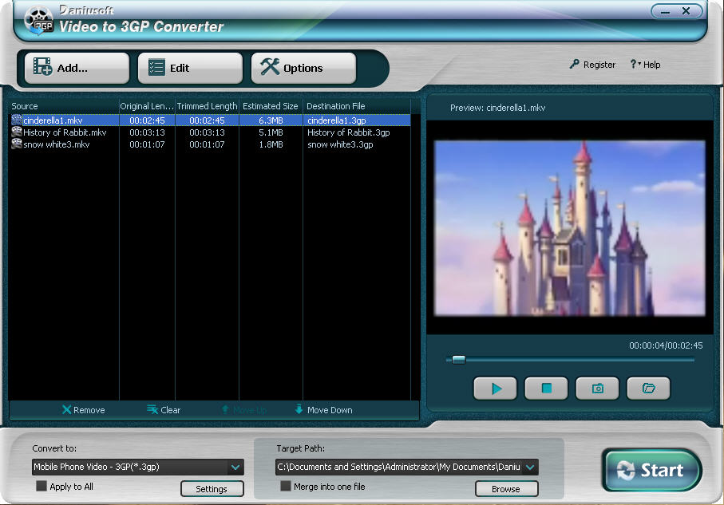
Task: Open the Edit video button
Action: [x=190, y=68]
